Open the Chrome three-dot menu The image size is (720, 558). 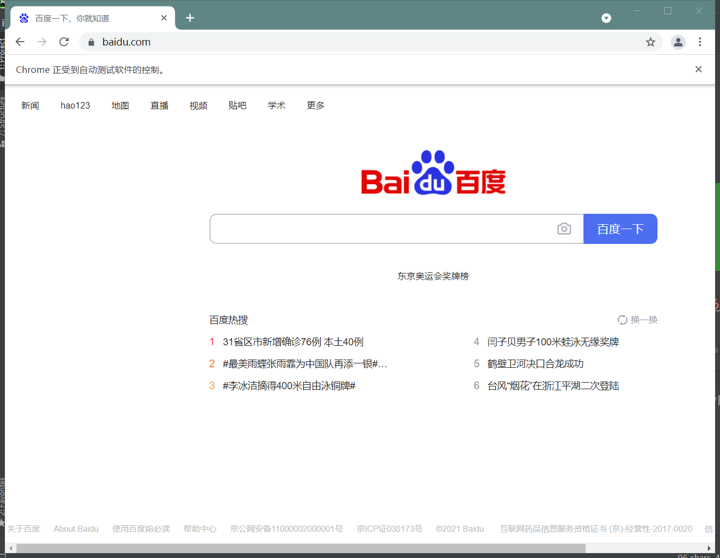tap(700, 42)
